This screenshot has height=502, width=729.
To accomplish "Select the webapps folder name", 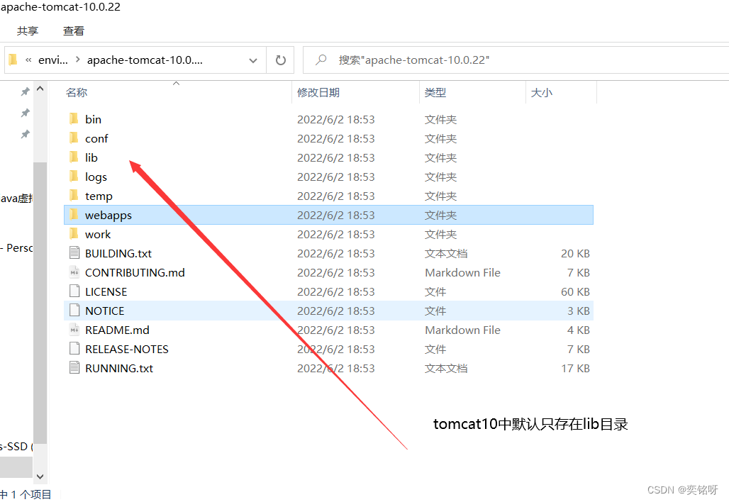I will [x=108, y=216].
